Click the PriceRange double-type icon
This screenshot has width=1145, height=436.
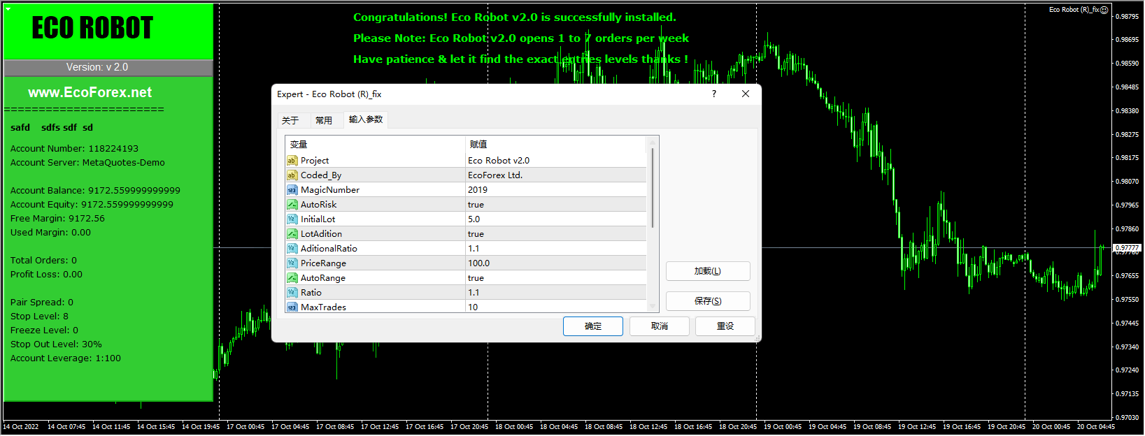(292, 263)
